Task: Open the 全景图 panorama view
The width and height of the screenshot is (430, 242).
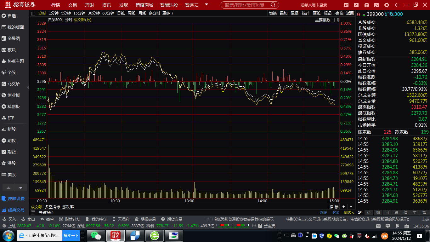Action: (11, 38)
